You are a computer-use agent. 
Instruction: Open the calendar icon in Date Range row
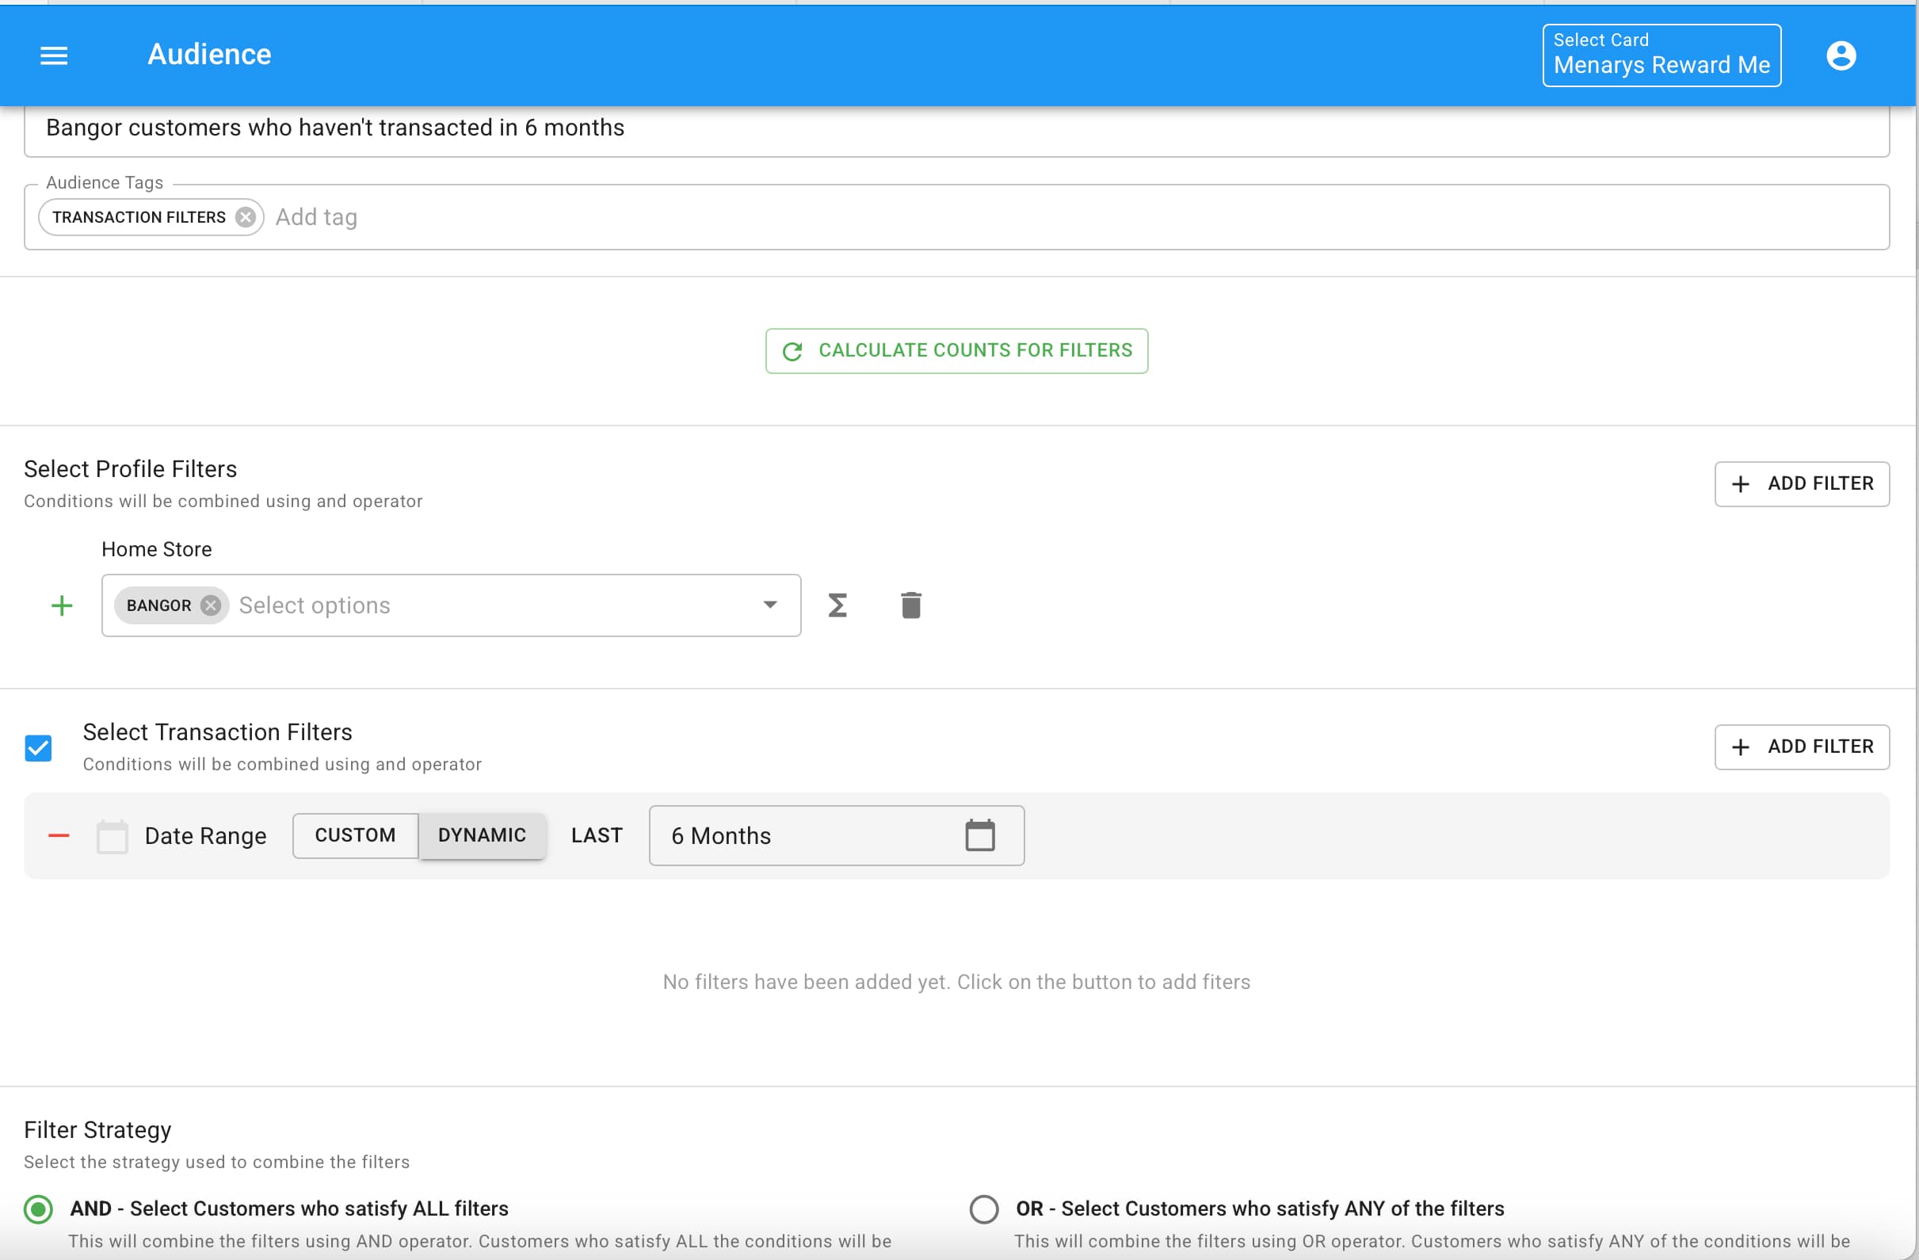tap(979, 837)
